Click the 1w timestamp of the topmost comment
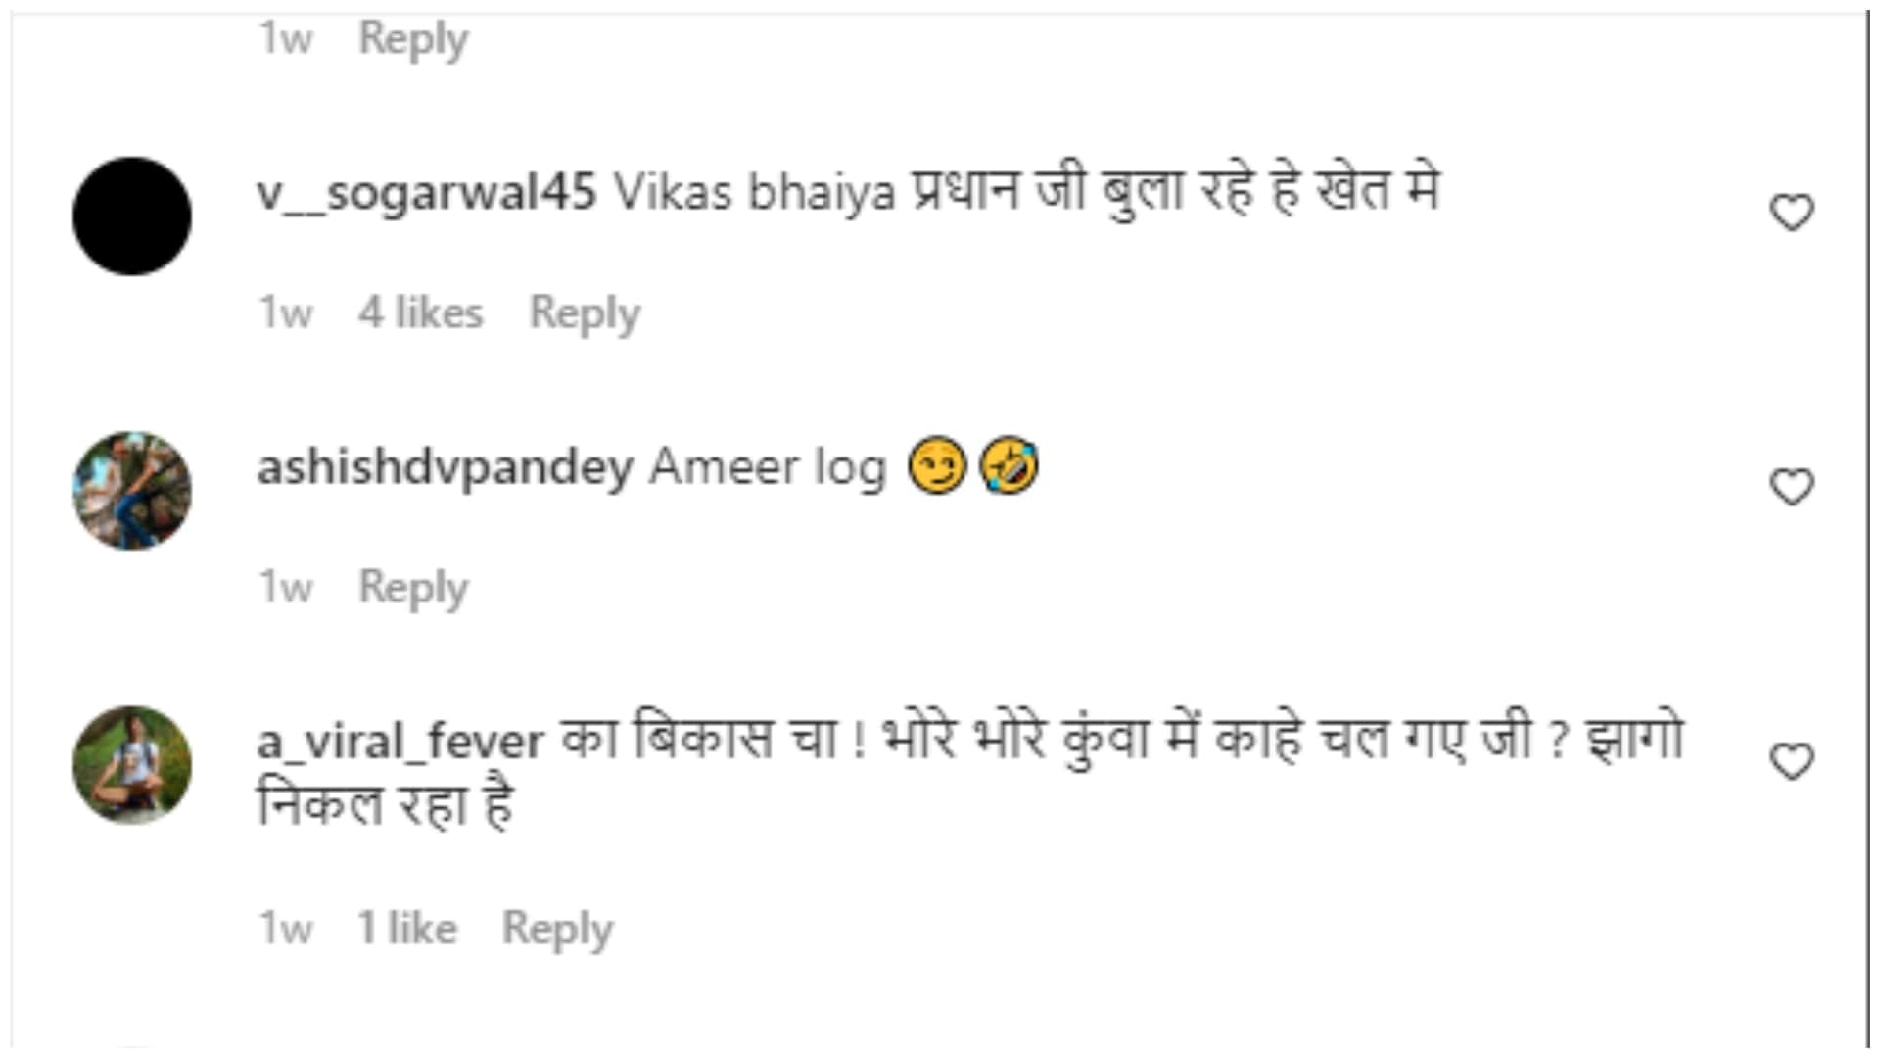This screenshot has width=1880, height=1058. 285,39
